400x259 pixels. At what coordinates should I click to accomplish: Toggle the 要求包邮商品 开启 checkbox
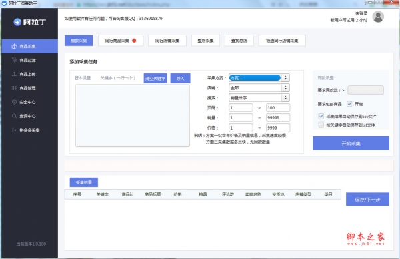tap(349, 104)
